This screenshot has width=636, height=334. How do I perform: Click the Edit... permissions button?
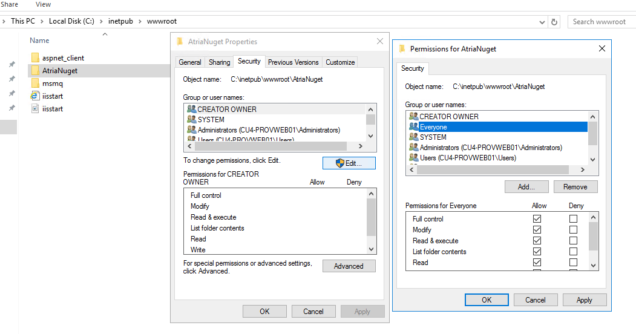click(x=349, y=163)
